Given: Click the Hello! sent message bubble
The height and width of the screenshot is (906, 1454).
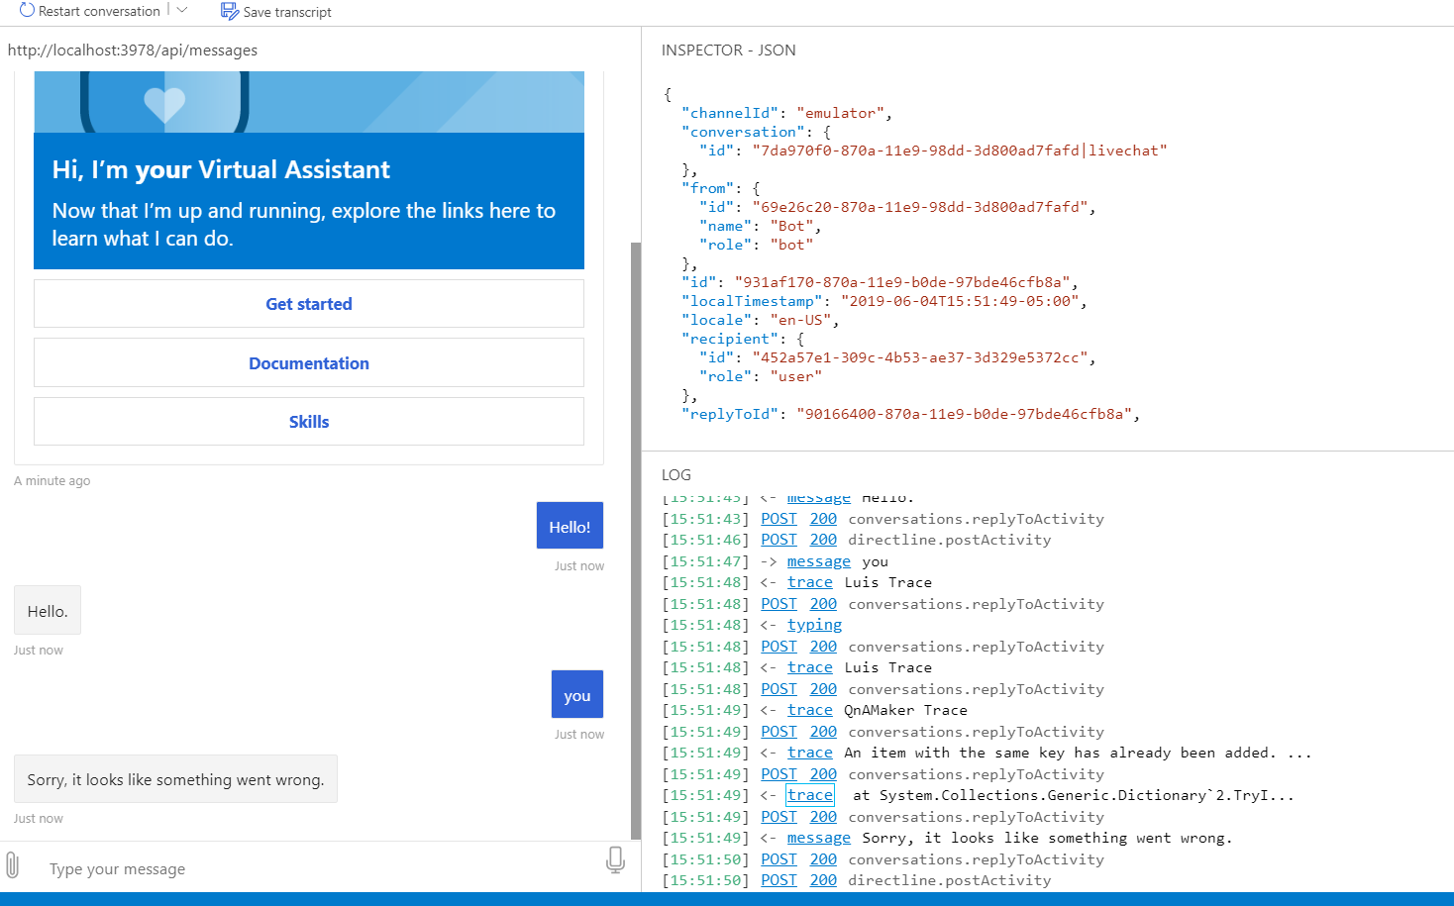Looking at the screenshot, I should coord(570,525).
